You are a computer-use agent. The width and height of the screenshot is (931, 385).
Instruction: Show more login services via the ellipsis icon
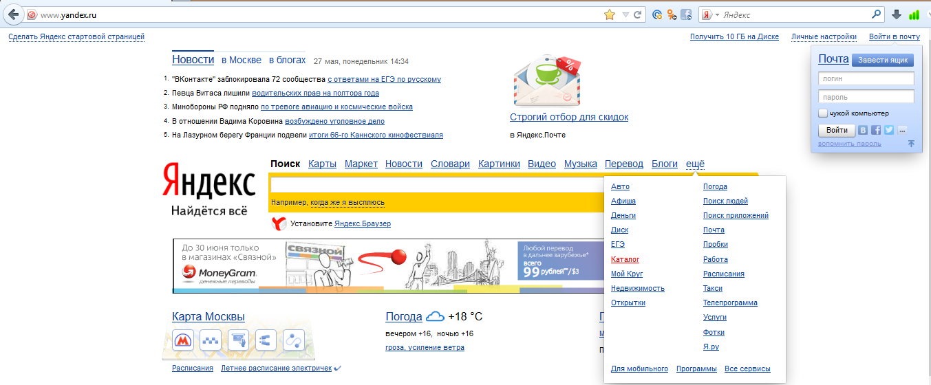[x=902, y=130]
